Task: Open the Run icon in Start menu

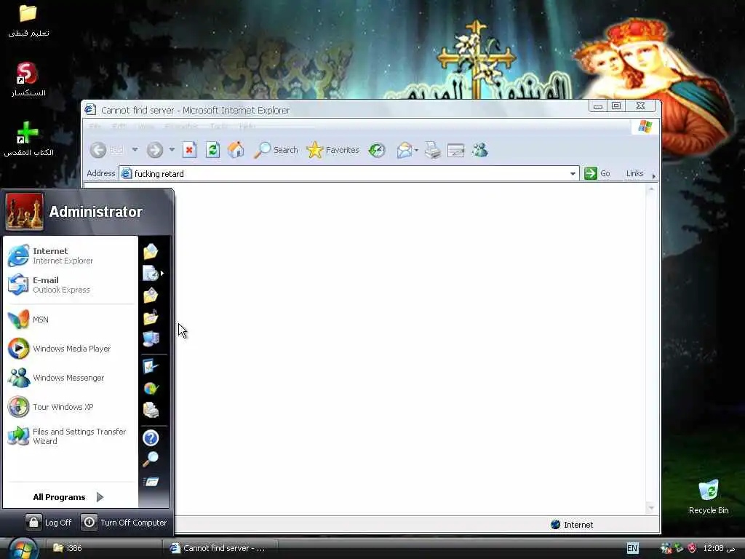Action: tap(151, 482)
